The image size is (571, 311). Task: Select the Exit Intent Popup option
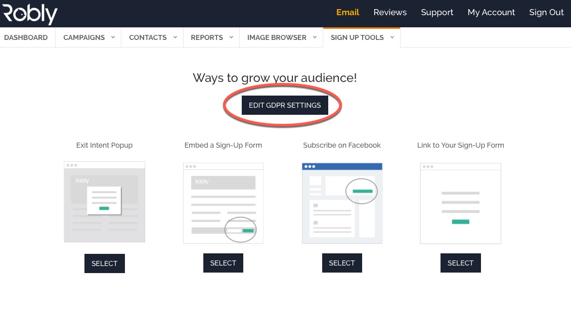click(x=105, y=263)
